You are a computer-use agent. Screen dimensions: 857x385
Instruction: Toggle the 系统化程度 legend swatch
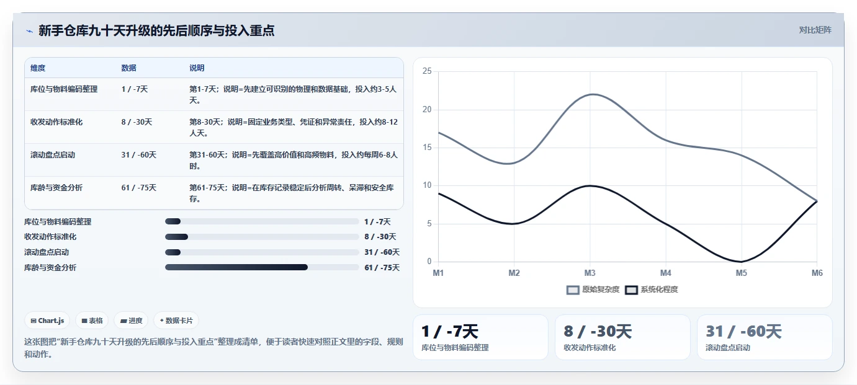click(x=631, y=290)
